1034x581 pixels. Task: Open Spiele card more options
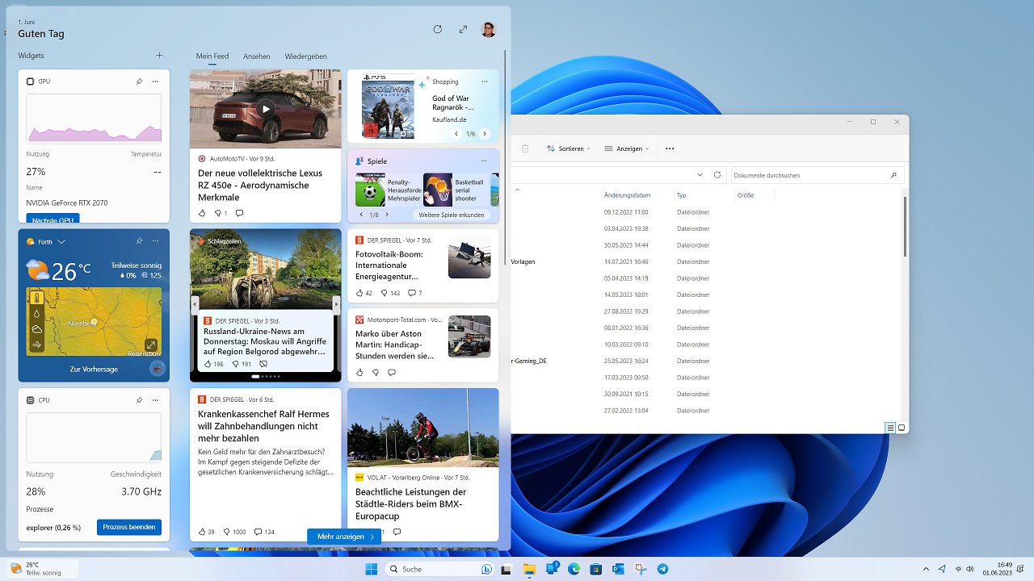tap(484, 161)
